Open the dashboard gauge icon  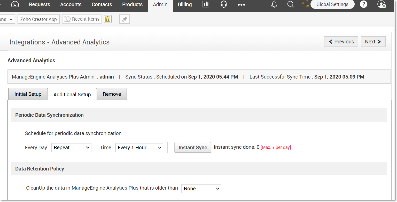(x=15, y=5)
